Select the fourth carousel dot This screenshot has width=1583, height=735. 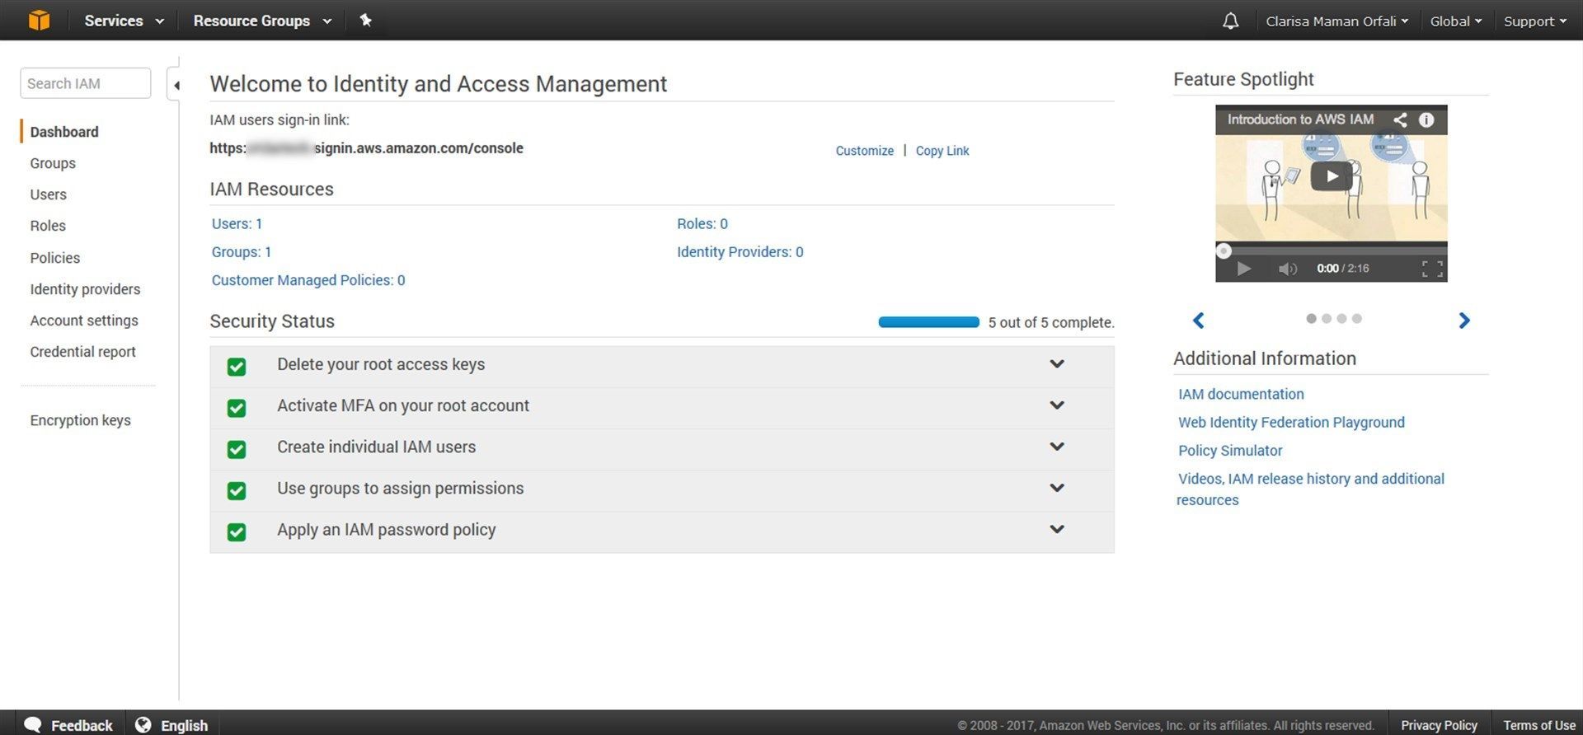pos(1357,319)
